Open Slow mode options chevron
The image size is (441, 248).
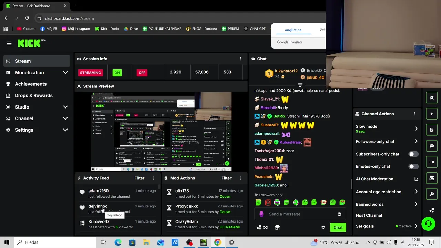[416, 128]
